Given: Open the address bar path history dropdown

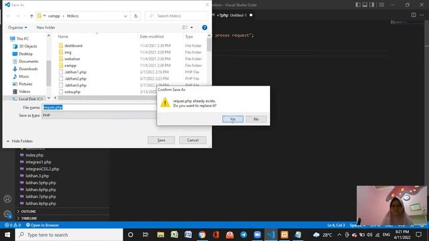Looking at the screenshot, I should (125, 16).
